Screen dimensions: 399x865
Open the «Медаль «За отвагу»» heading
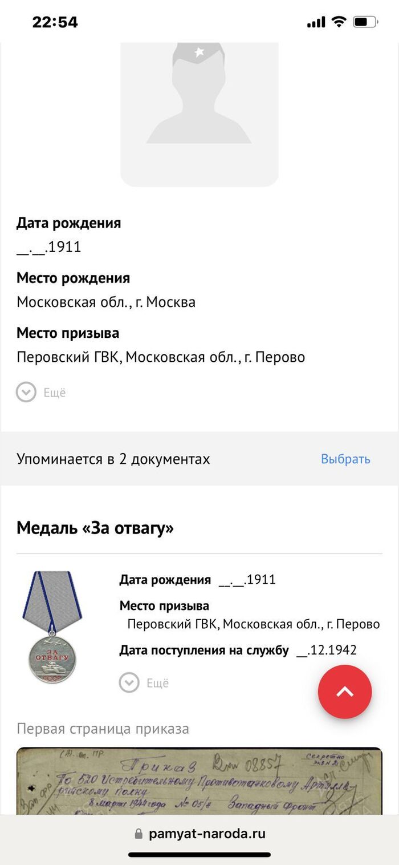pyautogui.click(x=95, y=528)
